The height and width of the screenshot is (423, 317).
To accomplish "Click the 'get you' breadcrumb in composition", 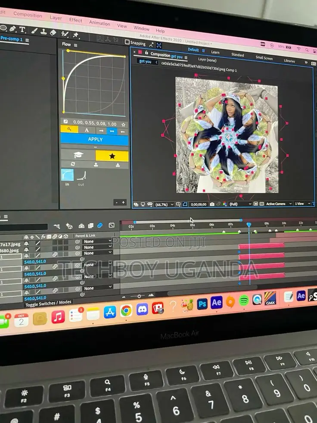I will (x=145, y=62).
